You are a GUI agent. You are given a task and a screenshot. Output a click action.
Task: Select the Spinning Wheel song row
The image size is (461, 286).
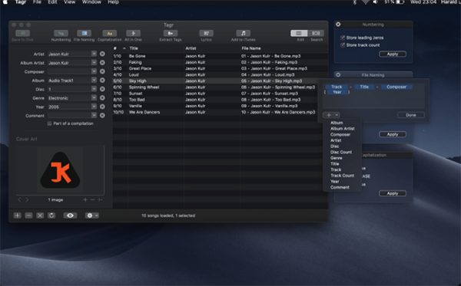220,87
